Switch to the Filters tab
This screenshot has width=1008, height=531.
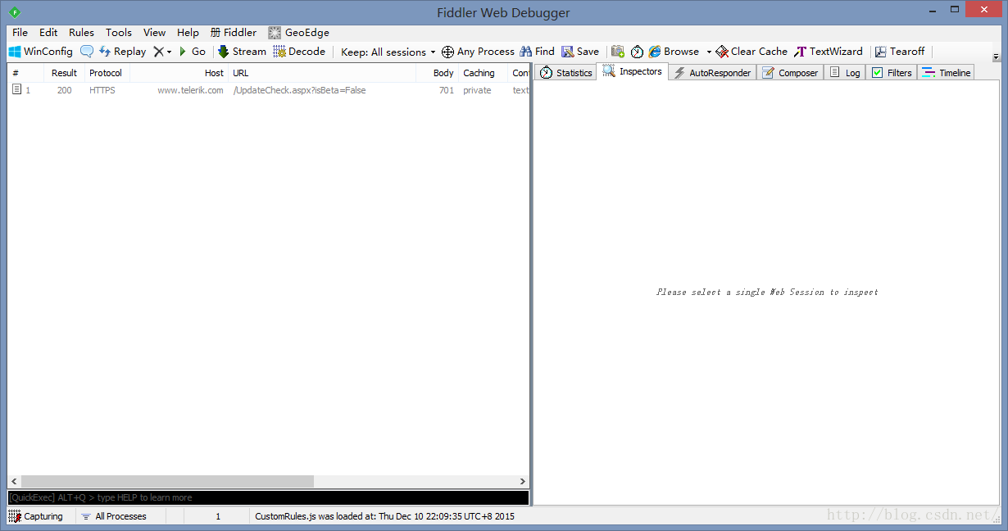(892, 73)
